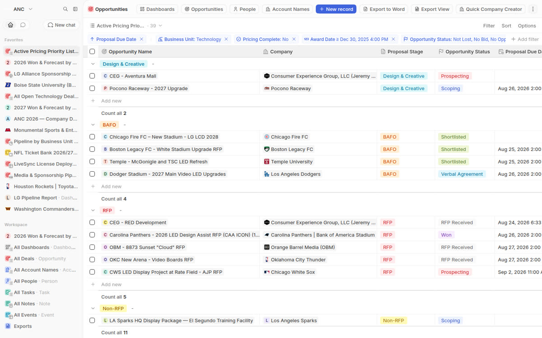Viewport: 542px width, 338px height.
Task: Open Monumental Sports & Ent favorite
Action: 41,130
